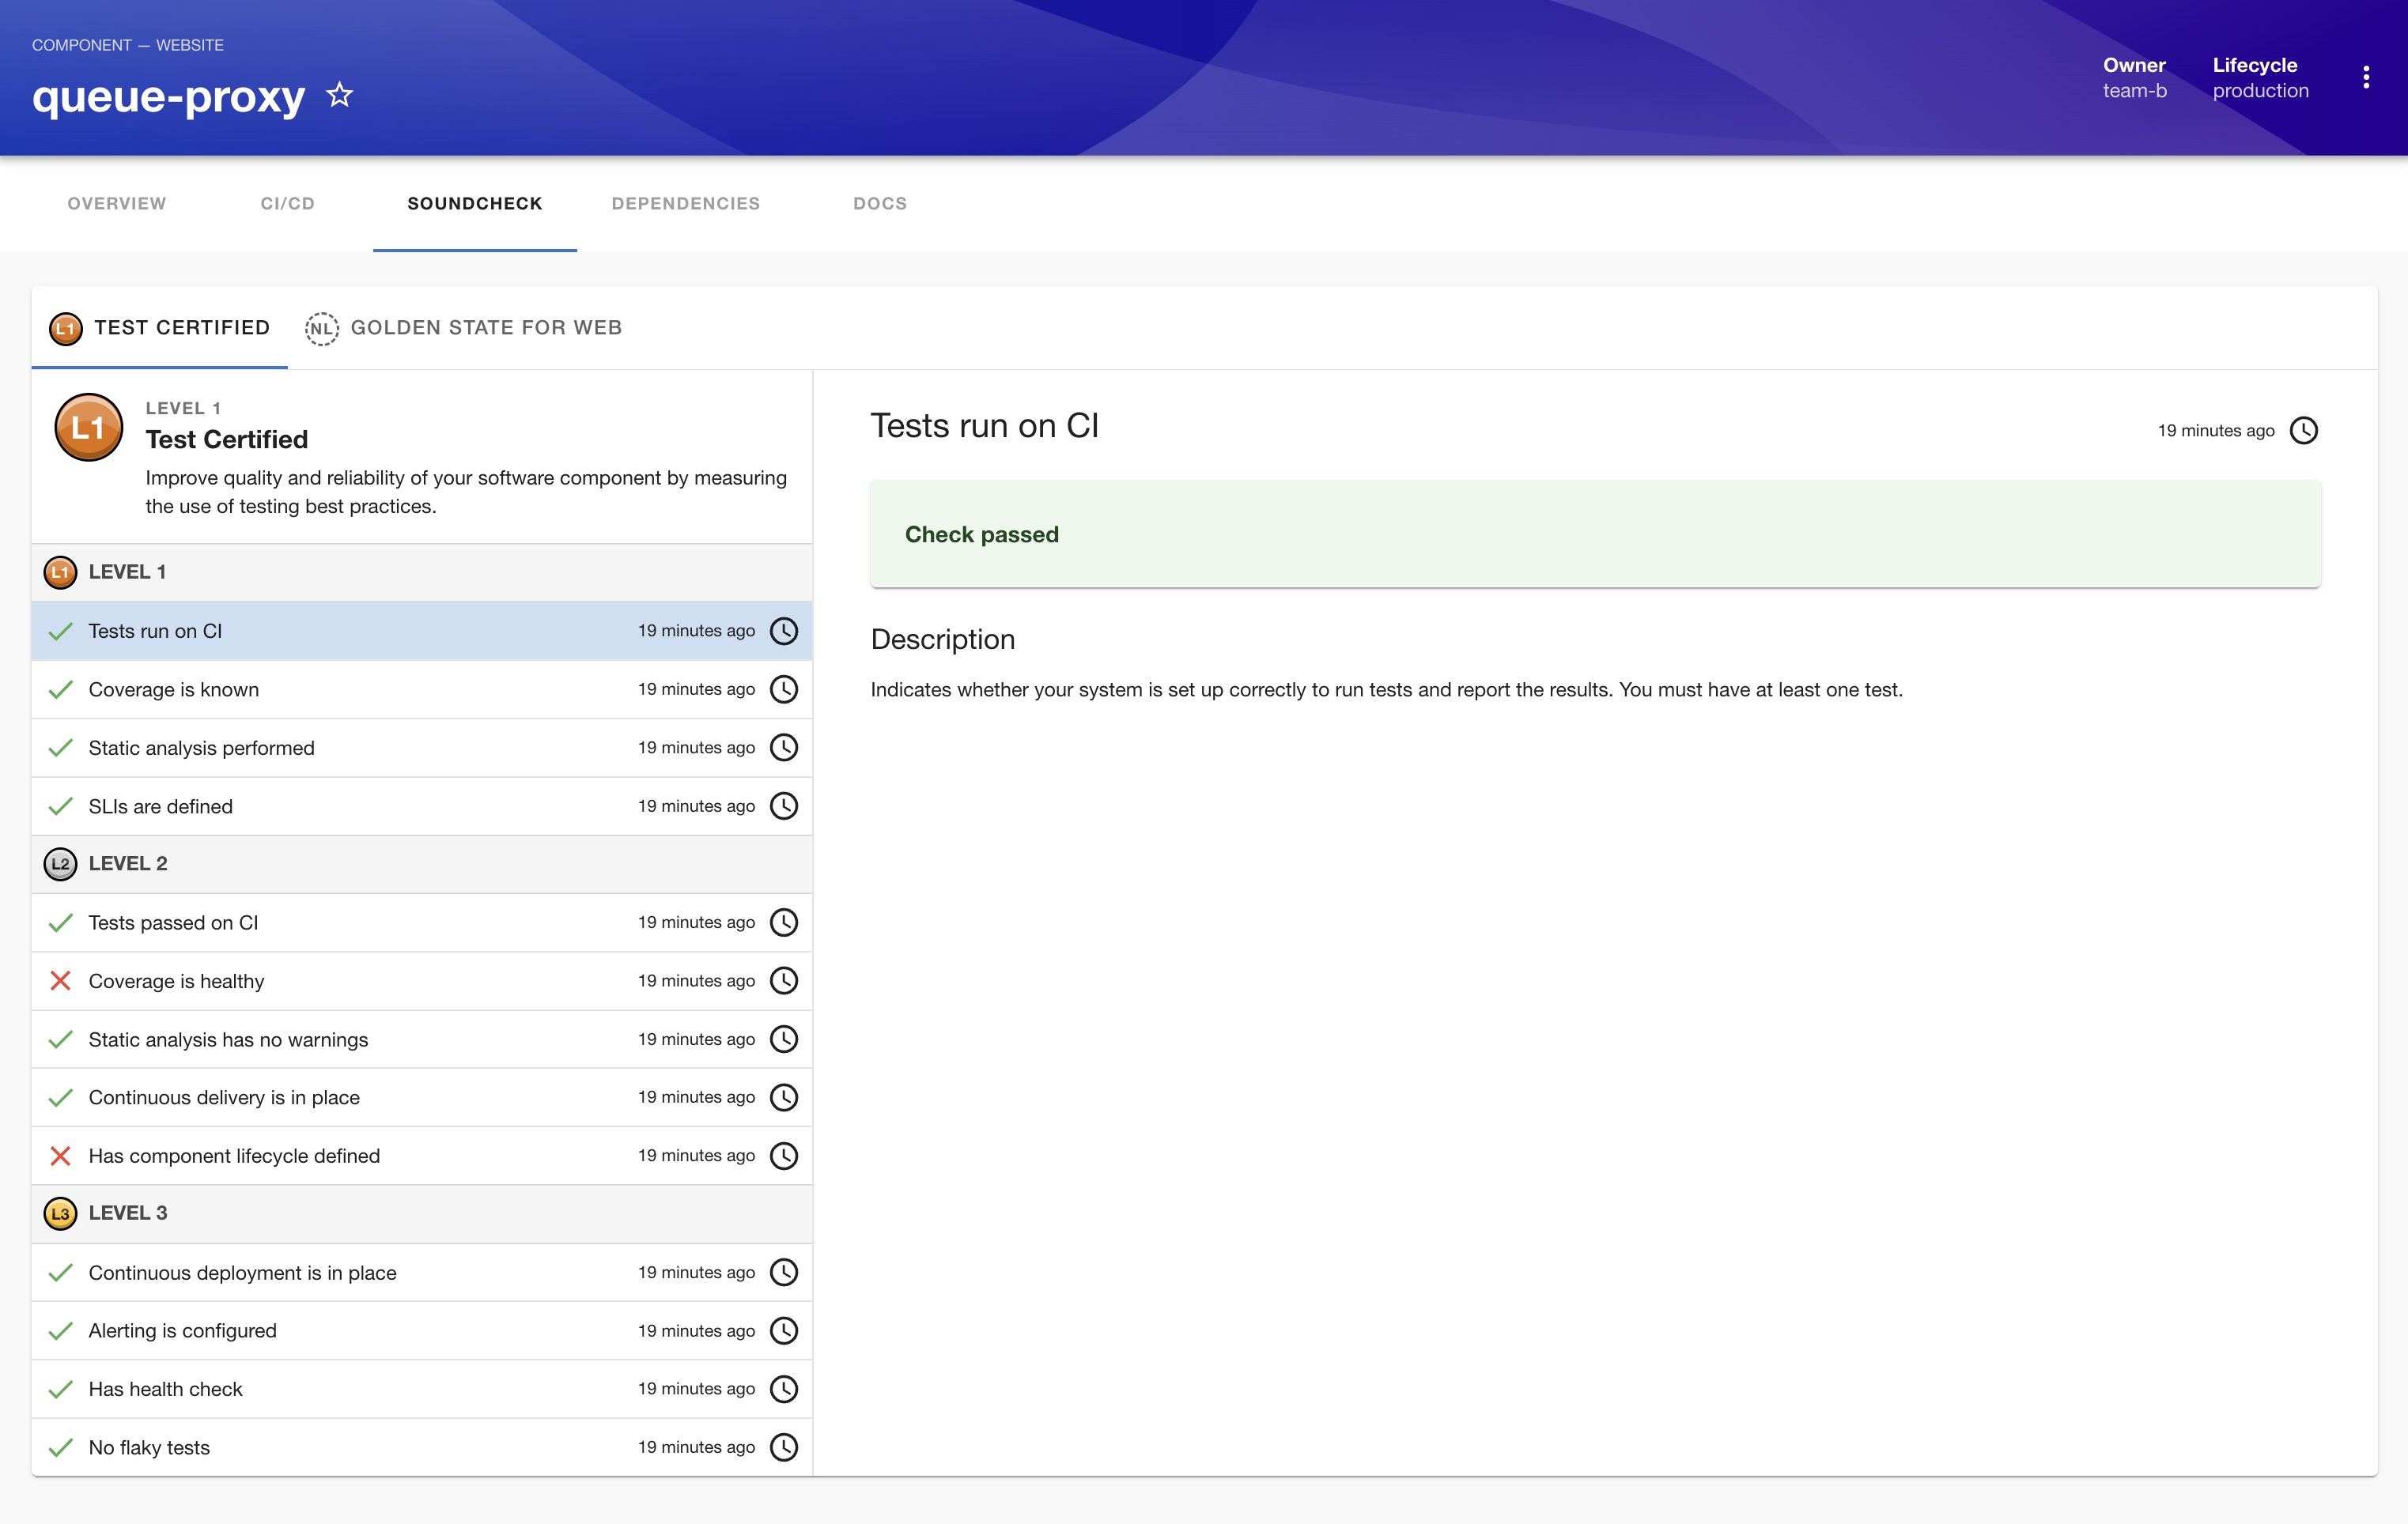
Task: Select the Coverage is known check
Action: click(173, 689)
